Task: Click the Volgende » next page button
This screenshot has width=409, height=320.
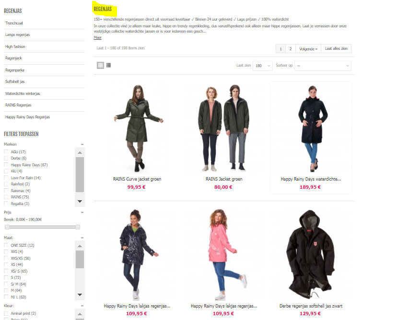Action: [308, 49]
